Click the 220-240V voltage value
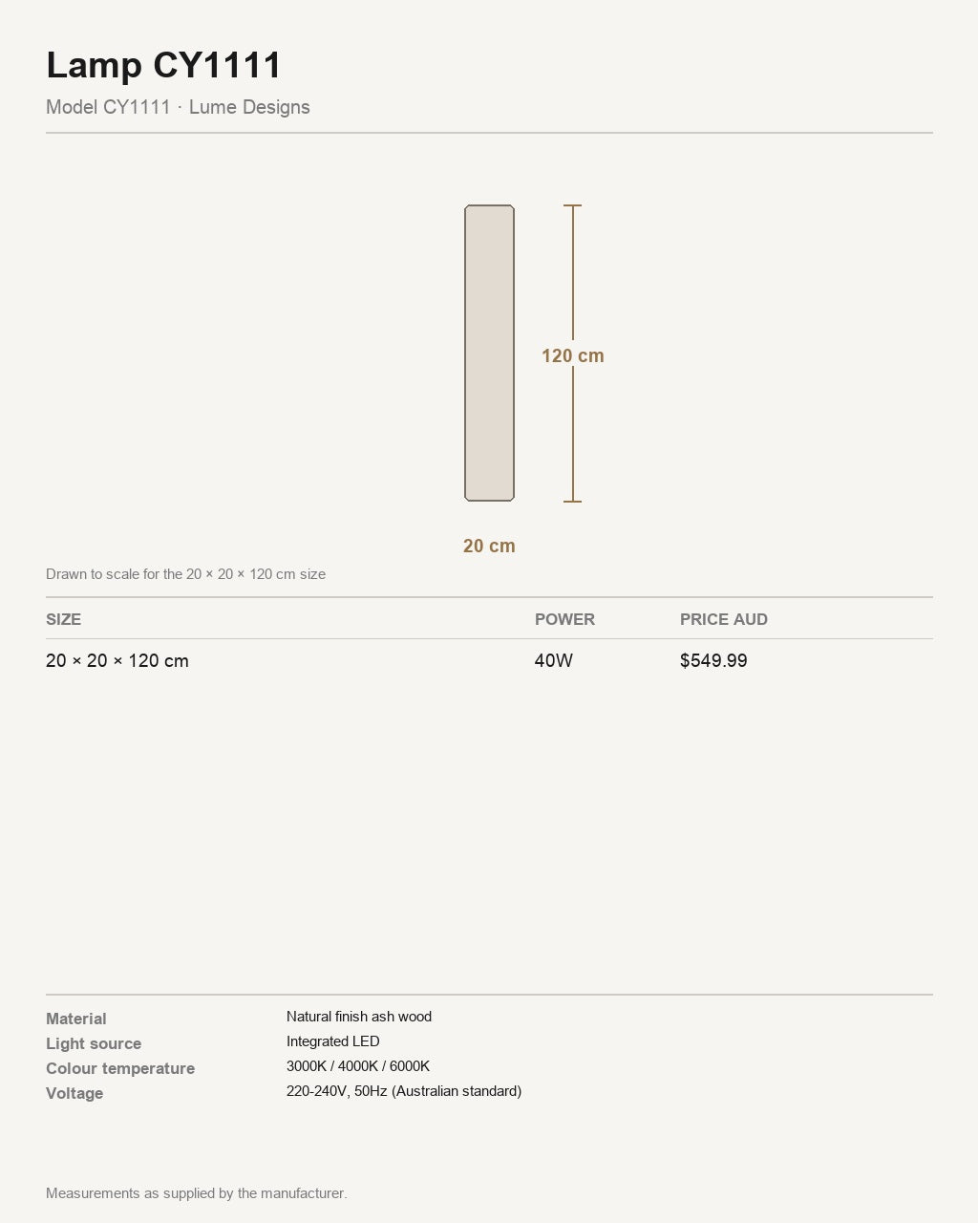978x1223 pixels. [404, 1091]
